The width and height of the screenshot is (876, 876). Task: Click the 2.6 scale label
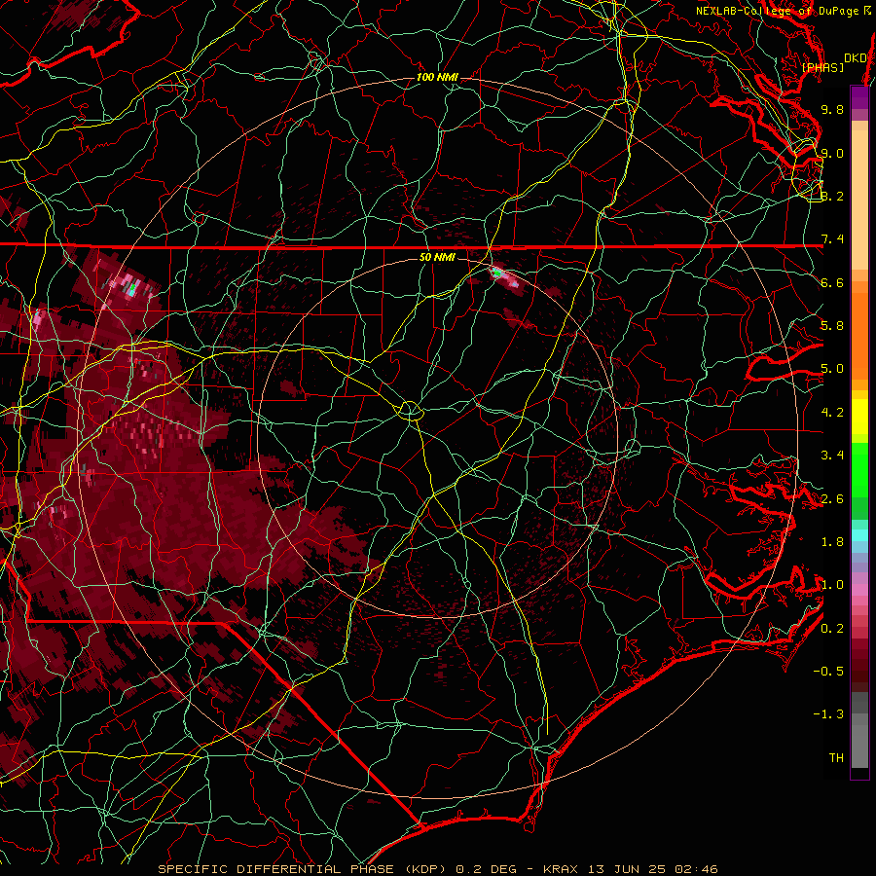tap(832, 499)
